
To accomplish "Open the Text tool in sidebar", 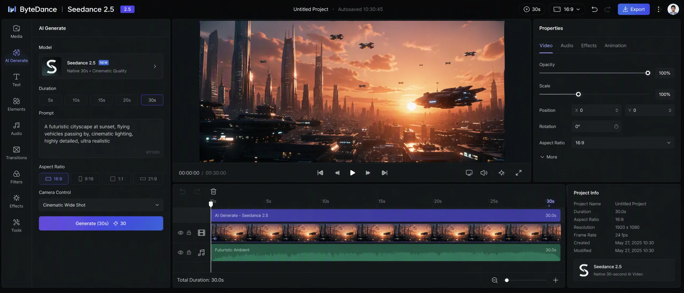I will [16, 80].
